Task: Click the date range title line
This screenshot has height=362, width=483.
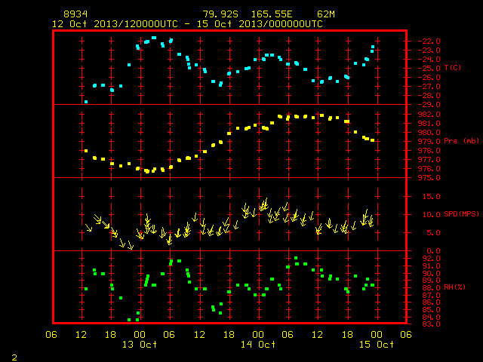Action: [187, 24]
